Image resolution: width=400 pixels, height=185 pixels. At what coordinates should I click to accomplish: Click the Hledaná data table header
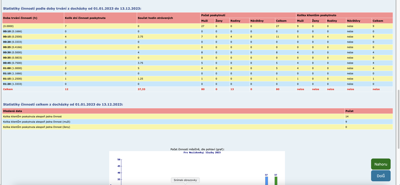13,111
